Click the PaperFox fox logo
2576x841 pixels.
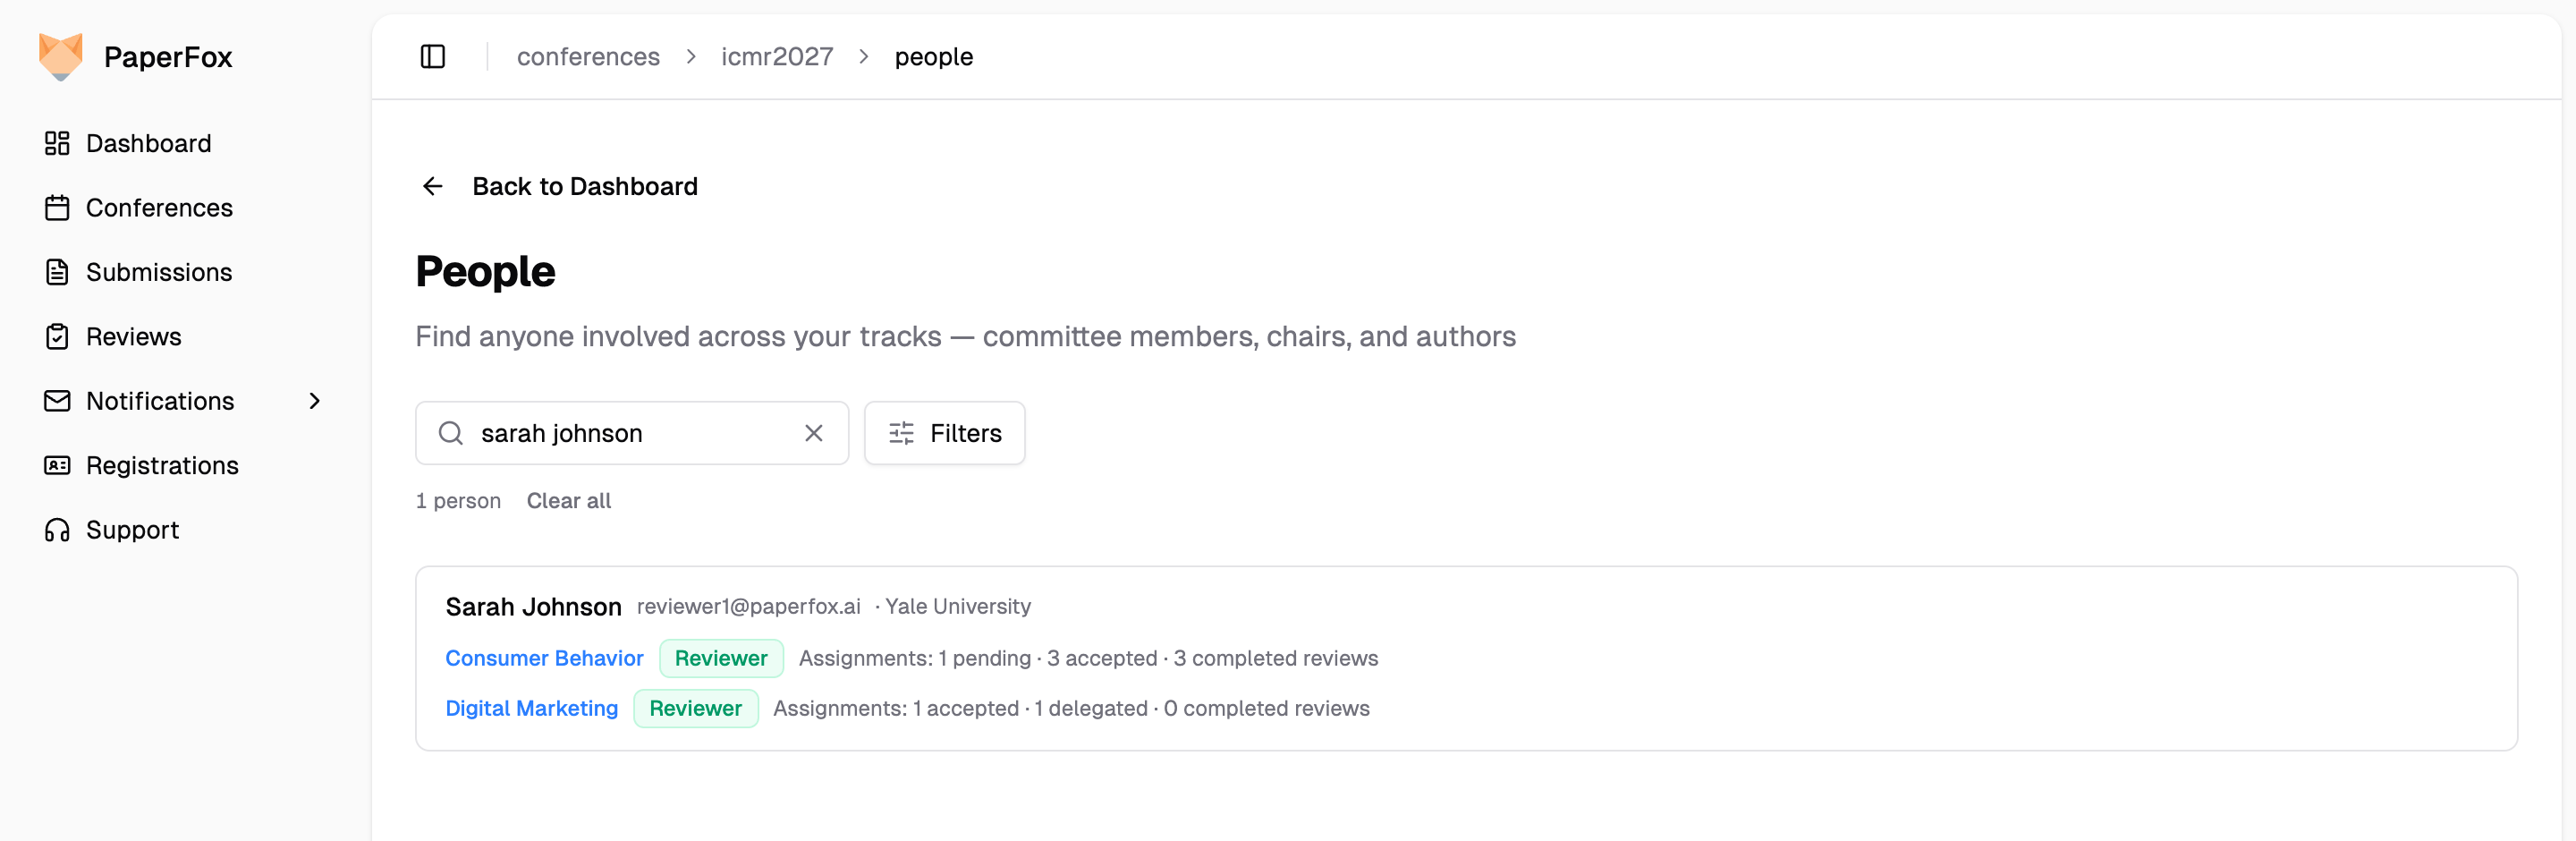pyautogui.click(x=60, y=56)
